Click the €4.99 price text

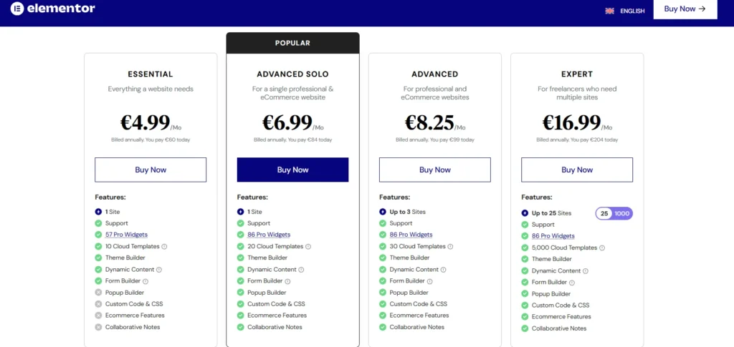(145, 122)
